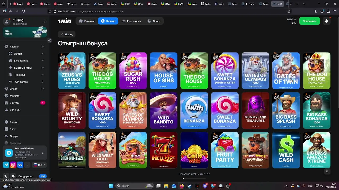The image size is (339, 190).
Task: Open Sugar Rush 1000 game
Action: [x=133, y=71]
